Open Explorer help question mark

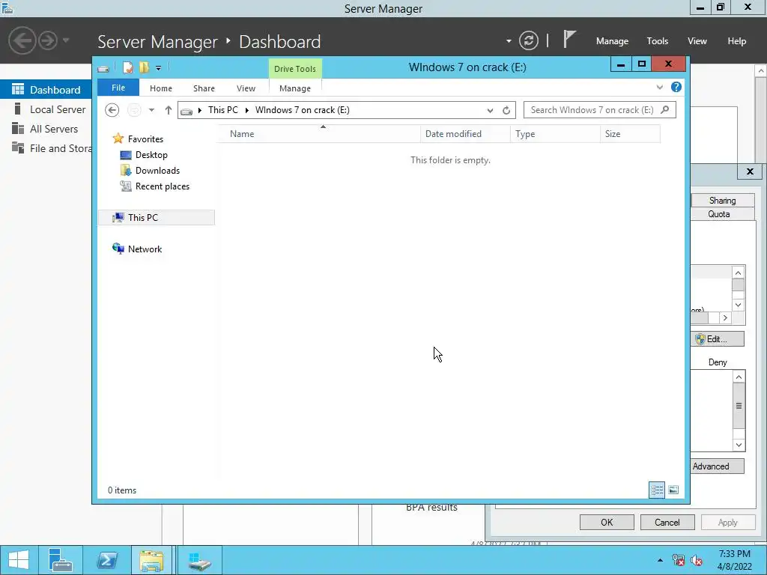(x=676, y=87)
